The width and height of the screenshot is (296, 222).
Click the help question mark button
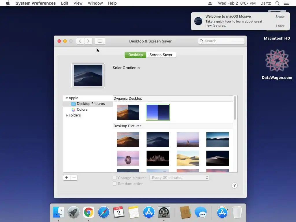pyautogui.click(x=234, y=185)
